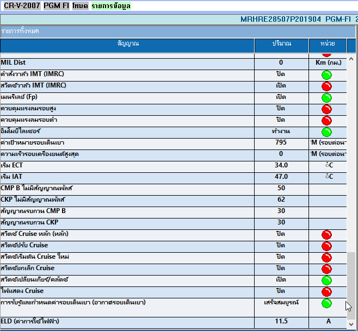The width and height of the screenshot is (358, 331).
Task: Select ค่าเป้าหมายรอบเดินเบา signal name
Action: point(33,143)
